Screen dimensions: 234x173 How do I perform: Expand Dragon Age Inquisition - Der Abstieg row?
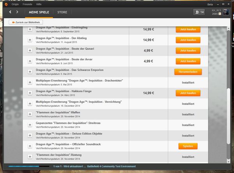coord(30,40)
